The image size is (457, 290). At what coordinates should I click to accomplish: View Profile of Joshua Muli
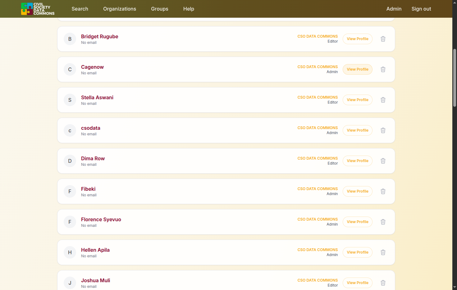point(358,283)
